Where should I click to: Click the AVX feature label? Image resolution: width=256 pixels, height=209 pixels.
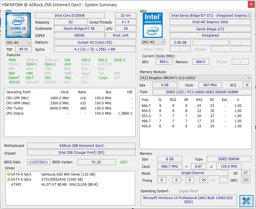pos(68,64)
